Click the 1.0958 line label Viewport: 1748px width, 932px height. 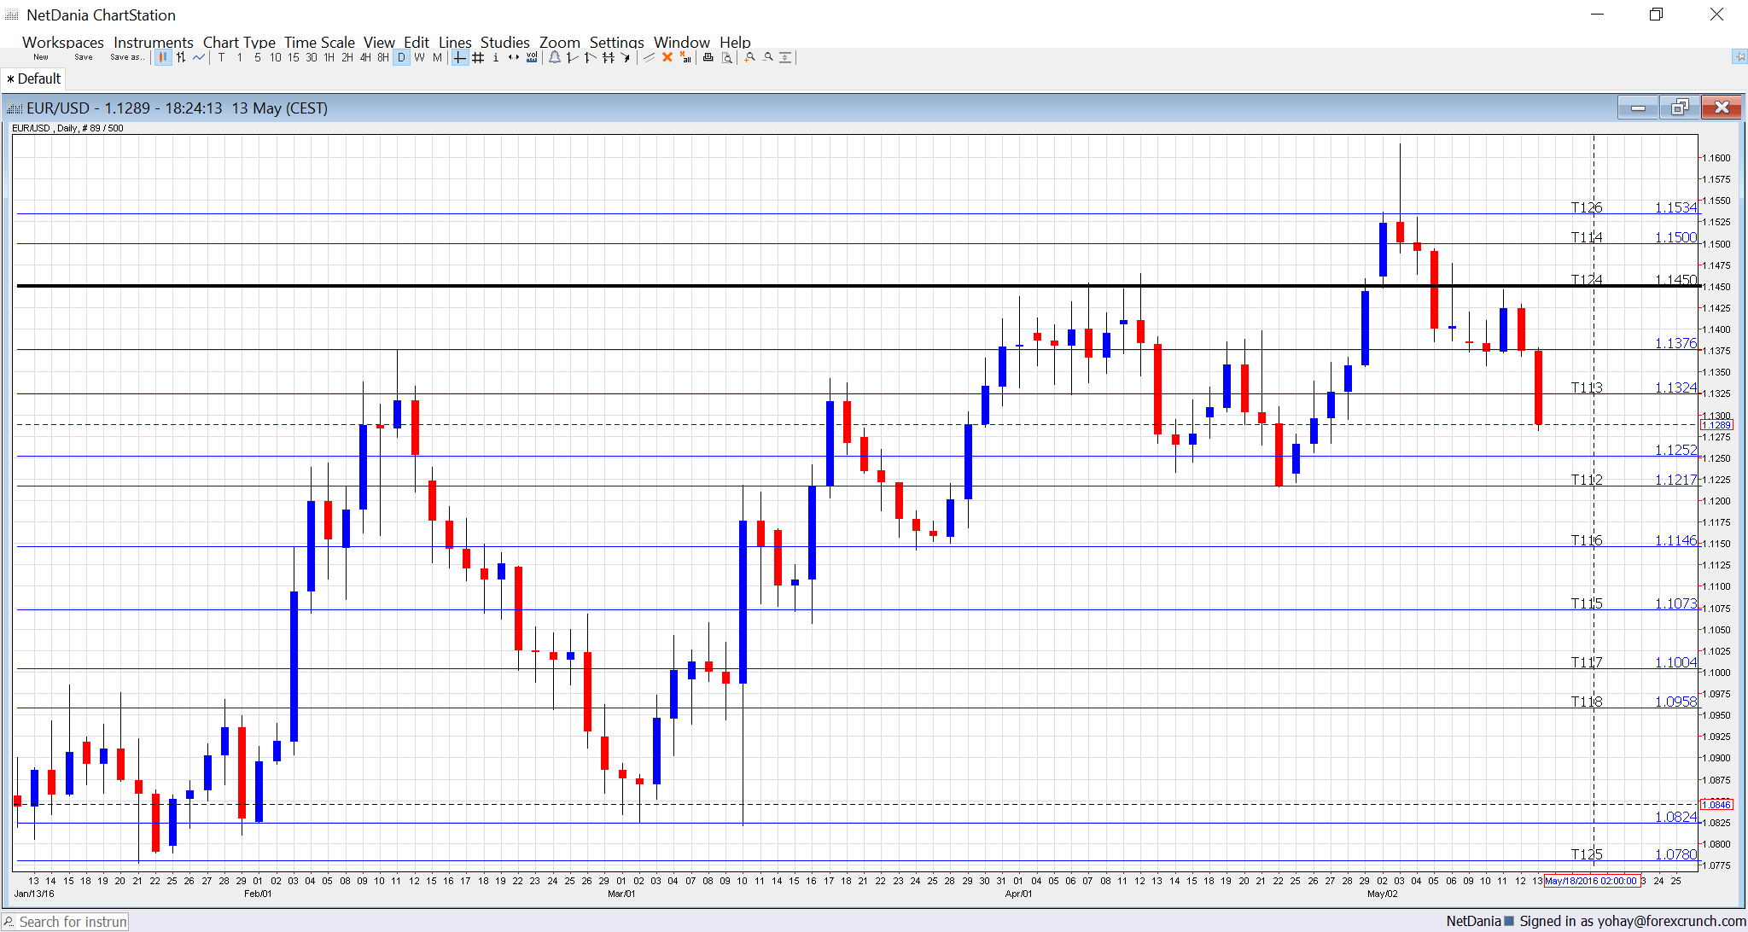(x=1676, y=702)
